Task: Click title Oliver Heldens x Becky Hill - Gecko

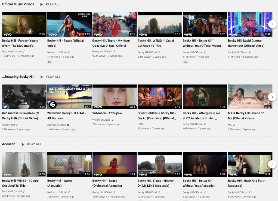Action: coord(157,116)
